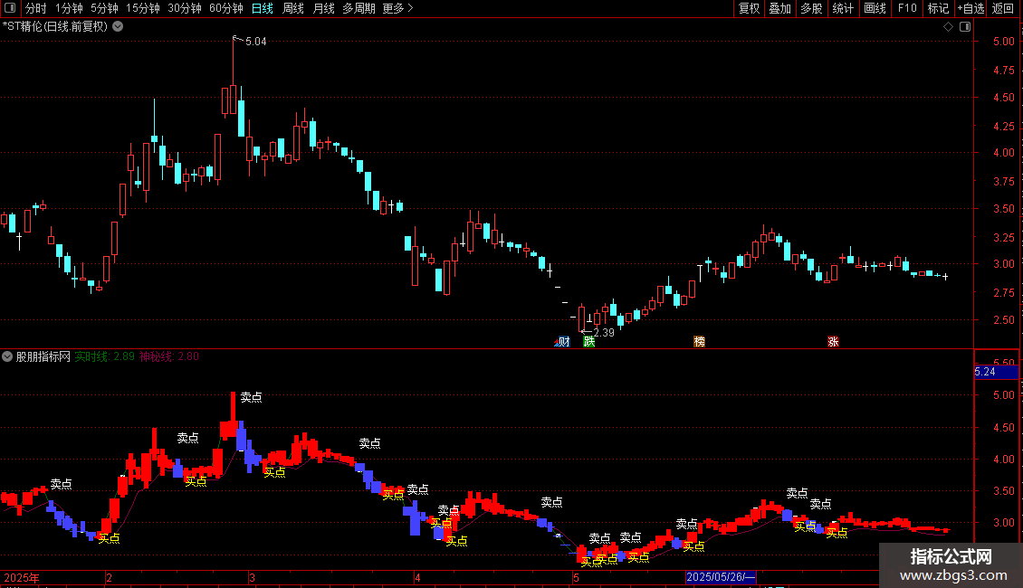
Task: Switch to 60分钟 chart period
Action: pyautogui.click(x=226, y=8)
